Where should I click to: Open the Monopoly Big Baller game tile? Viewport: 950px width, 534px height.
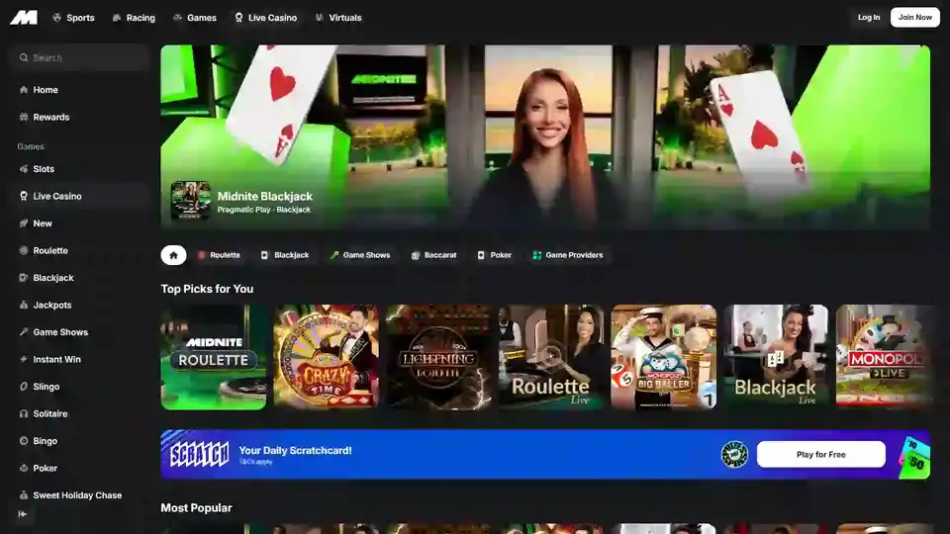(663, 357)
